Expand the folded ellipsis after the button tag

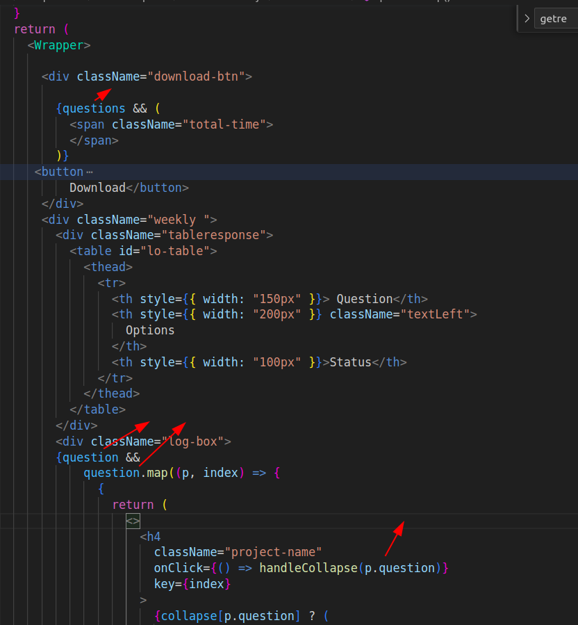tap(89, 172)
